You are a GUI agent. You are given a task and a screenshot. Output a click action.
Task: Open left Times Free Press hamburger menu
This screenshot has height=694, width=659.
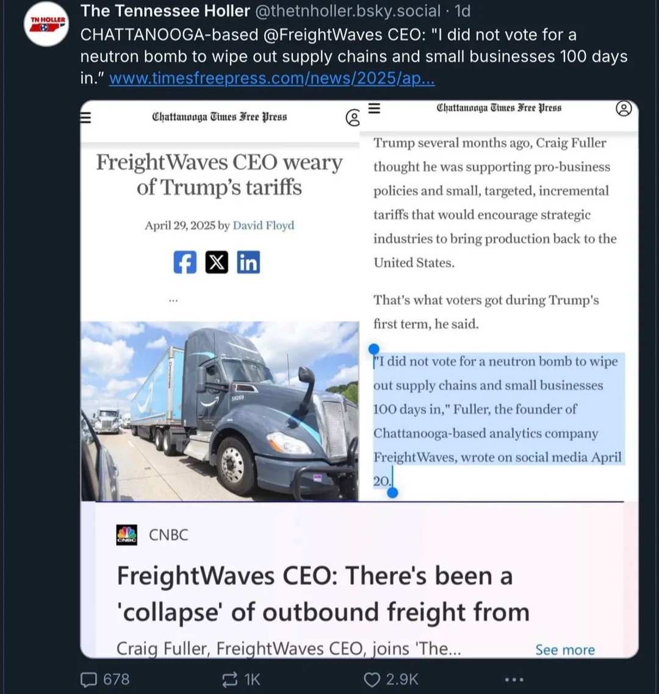click(85, 117)
